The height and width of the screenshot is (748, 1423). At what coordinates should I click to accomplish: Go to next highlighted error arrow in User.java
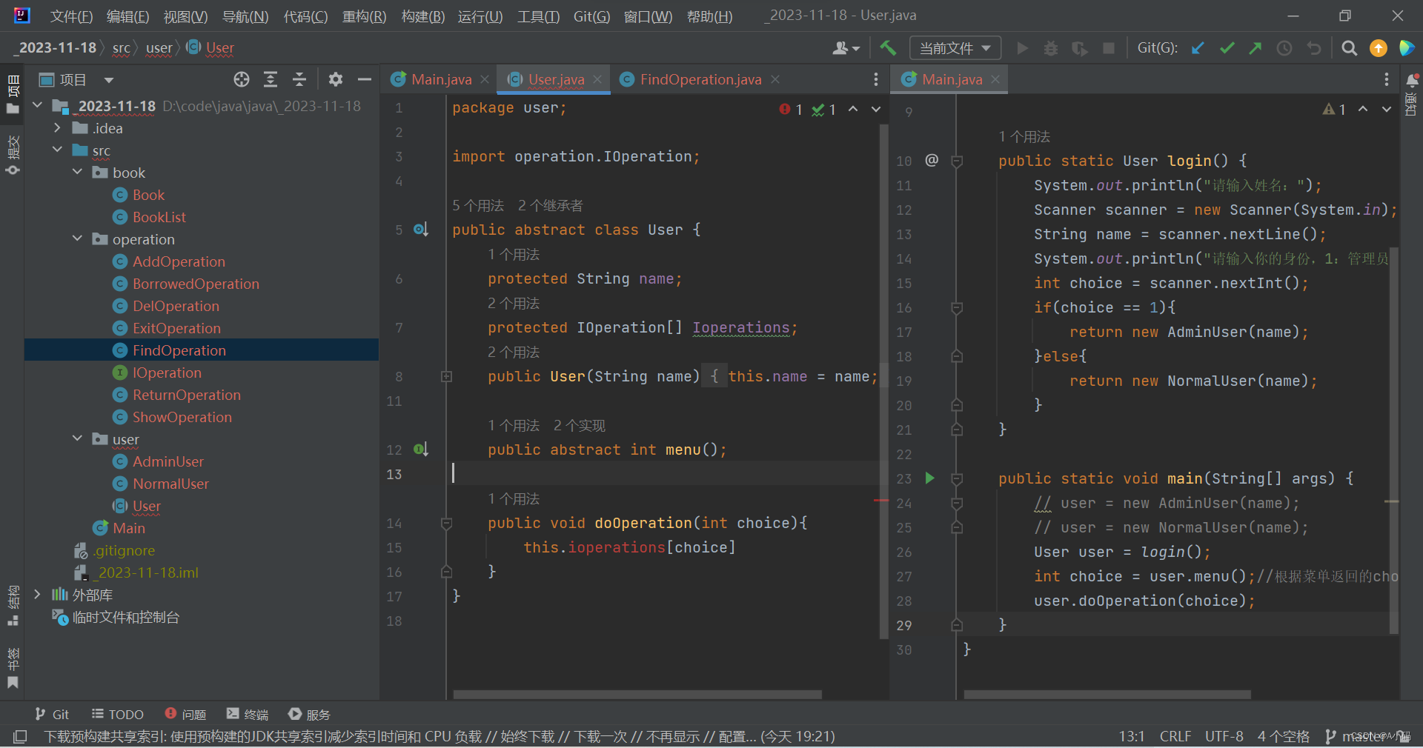pos(876,110)
